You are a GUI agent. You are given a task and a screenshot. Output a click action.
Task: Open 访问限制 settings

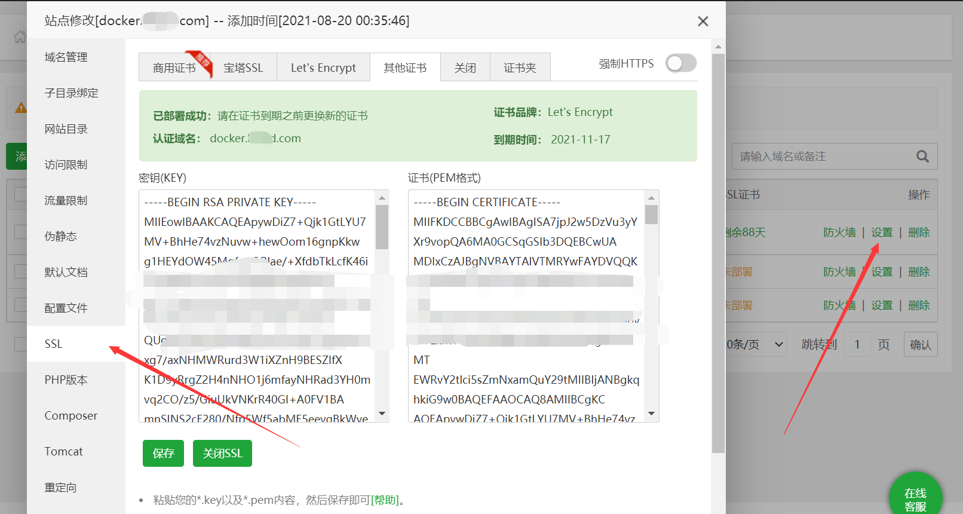66,165
